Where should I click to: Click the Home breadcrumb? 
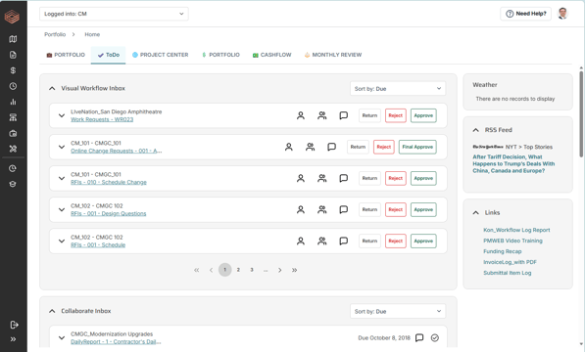coord(92,34)
